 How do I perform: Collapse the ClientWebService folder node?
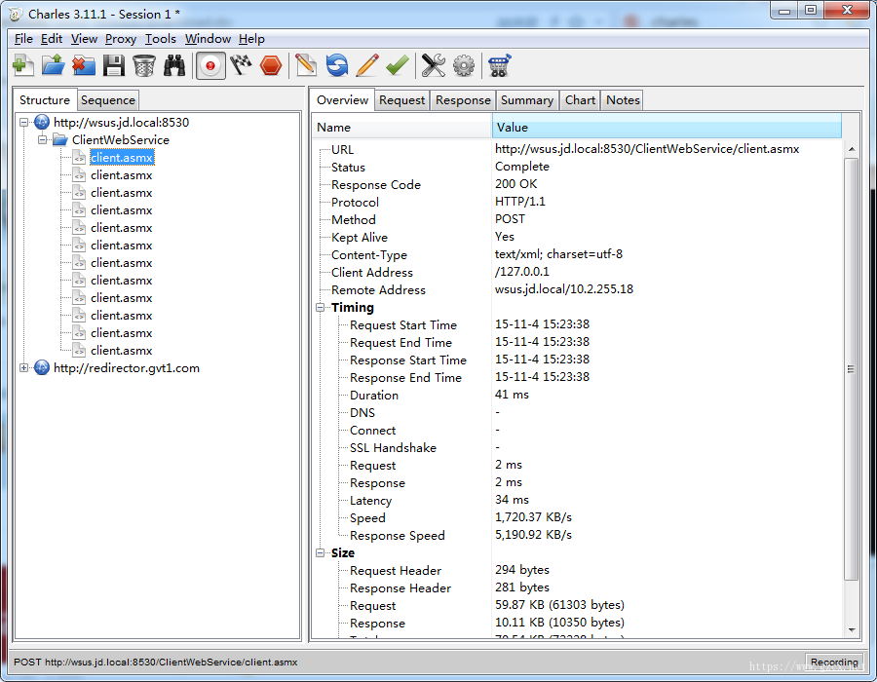43,139
